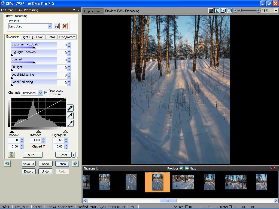Open the histogram display icon
This screenshot has width=279, height=209.
click(x=211, y=10)
